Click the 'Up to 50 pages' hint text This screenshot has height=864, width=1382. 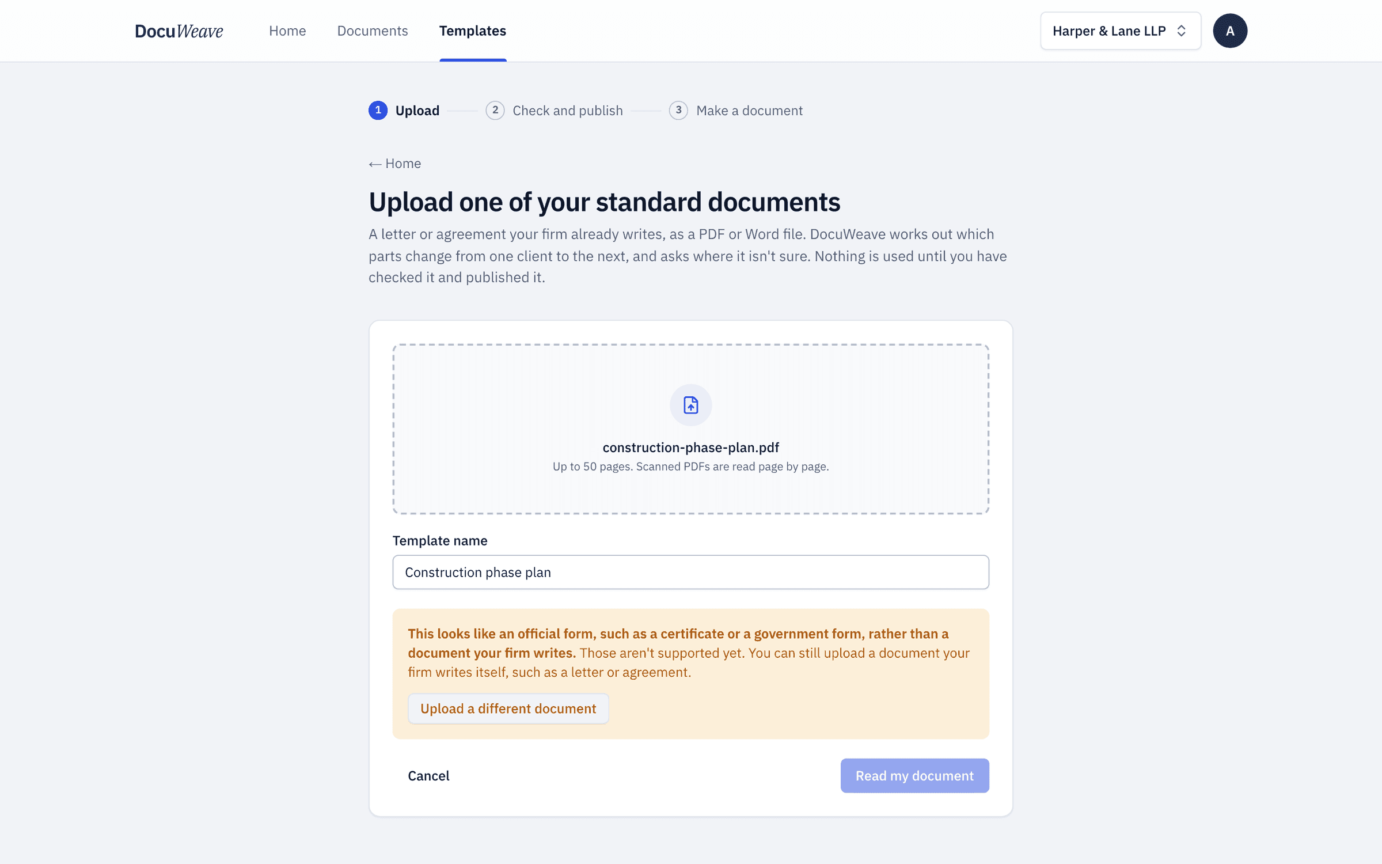(x=691, y=467)
